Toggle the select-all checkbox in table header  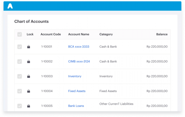click(x=20, y=34)
